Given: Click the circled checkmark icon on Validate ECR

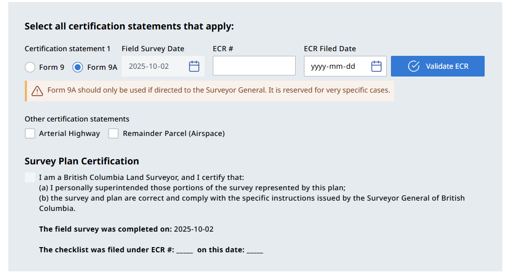Looking at the screenshot, I should (414, 66).
